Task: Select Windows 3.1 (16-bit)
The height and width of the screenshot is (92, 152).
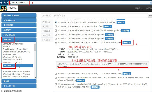Action: (x=12, y=57)
